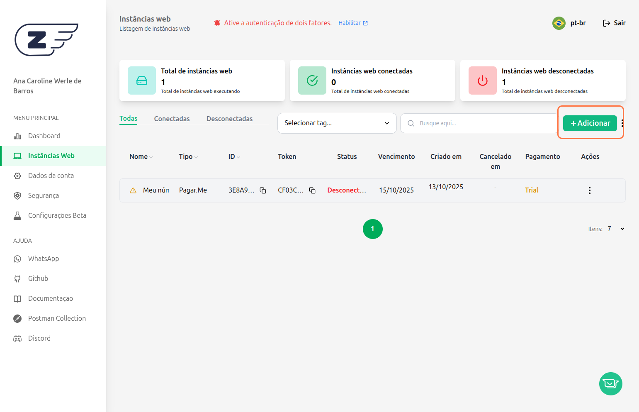
Task: Open more options next to Adicionar
Action: point(622,123)
